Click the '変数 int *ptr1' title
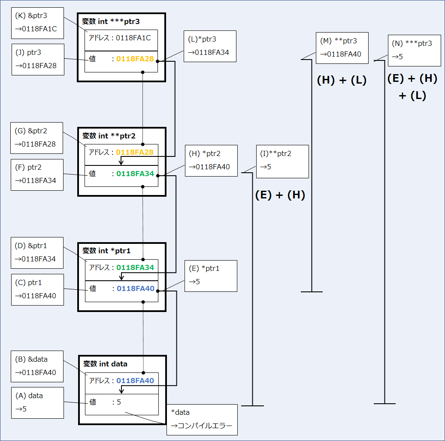The image size is (445, 441). (106, 251)
